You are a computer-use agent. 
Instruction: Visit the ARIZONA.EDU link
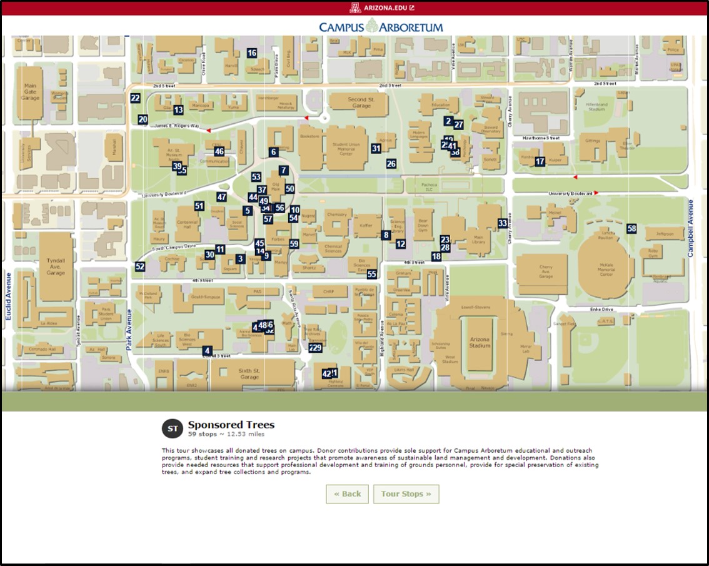pos(382,8)
